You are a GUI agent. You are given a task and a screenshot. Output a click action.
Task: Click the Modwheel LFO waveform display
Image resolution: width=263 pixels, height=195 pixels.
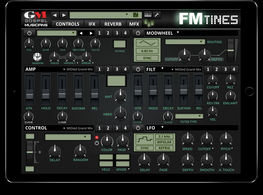click(x=147, y=43)
